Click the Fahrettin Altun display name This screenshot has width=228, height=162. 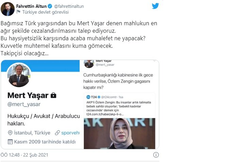(x=31, y=6)
